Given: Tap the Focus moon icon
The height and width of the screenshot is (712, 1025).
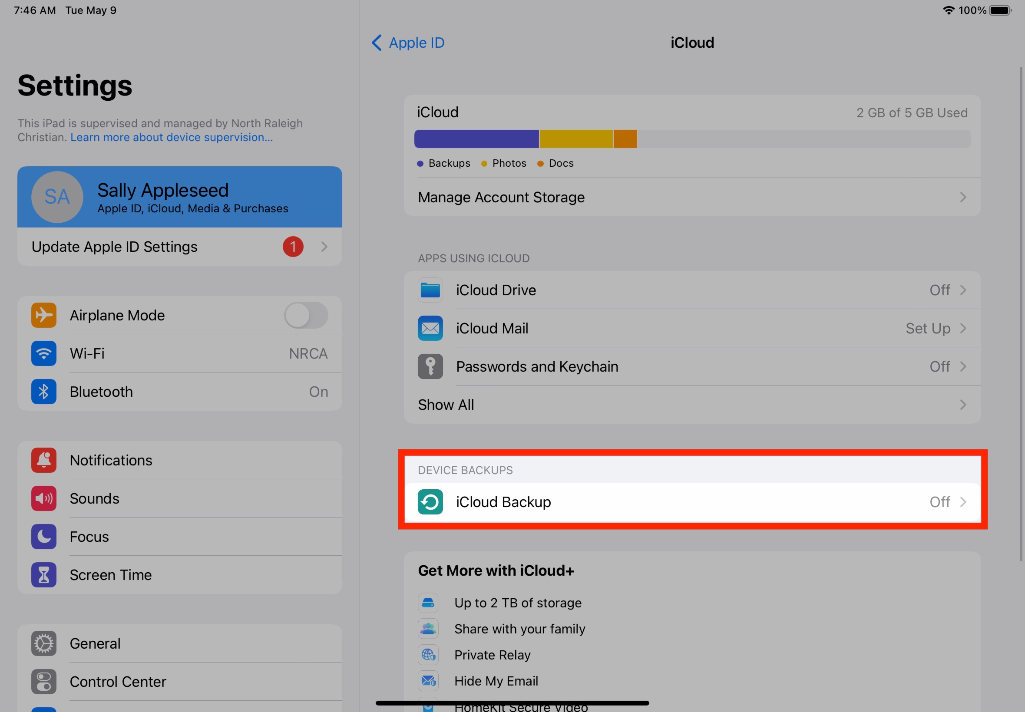Looking at the screenshot, I should [44, 537].
